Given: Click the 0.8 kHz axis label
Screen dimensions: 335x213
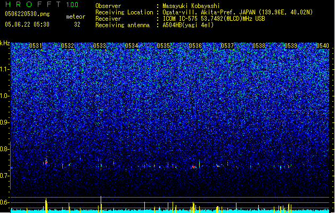Looking at the screenshot, I should tap(4, 149).
